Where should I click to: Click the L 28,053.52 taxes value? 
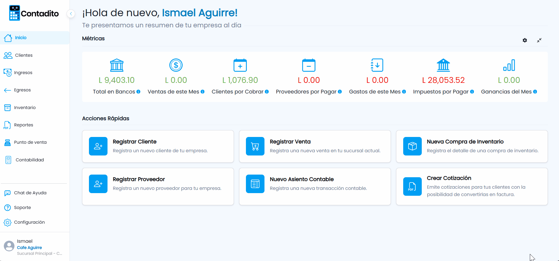click(x=443, y=80)
